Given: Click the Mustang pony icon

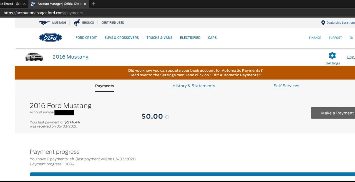Looking at the screenshot, I should point(44,23).
